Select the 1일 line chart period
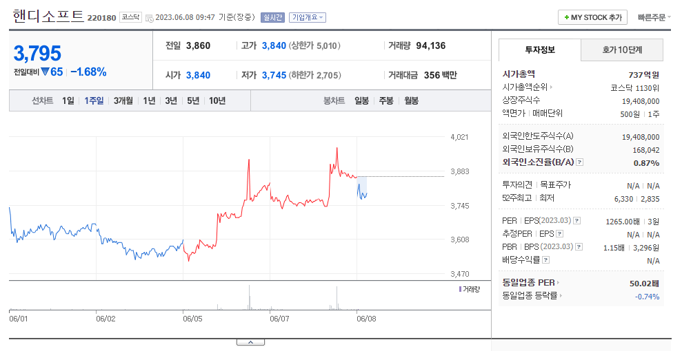 coord(68,100)
